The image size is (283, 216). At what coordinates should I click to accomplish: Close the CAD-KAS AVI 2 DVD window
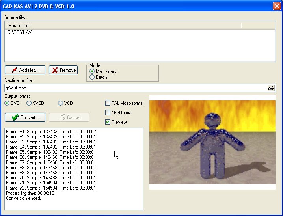pyautogui.click(x=276, y=6)
